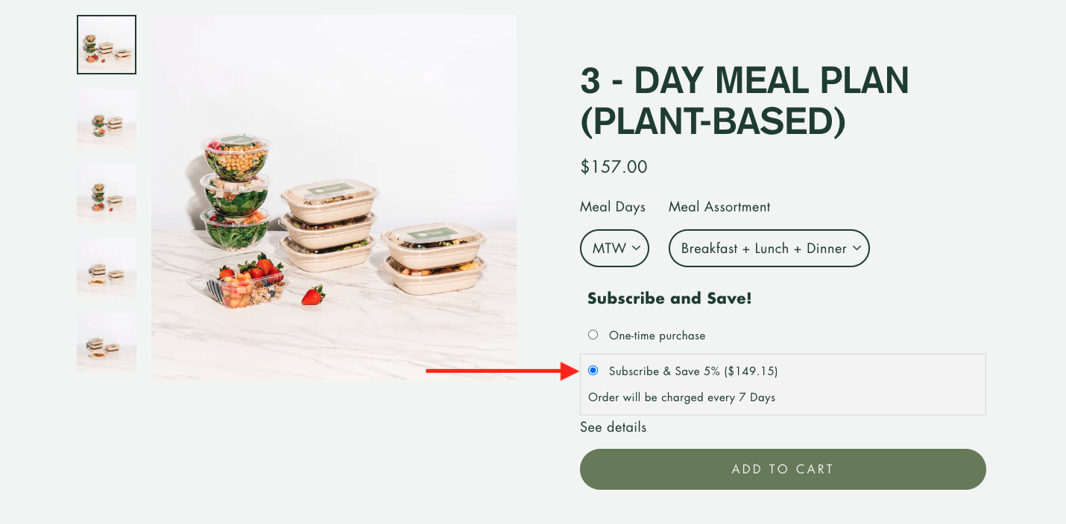Image resolution: width=1066 pixels, height=524 pixels.
Task: Choose the Subscribe & Save 5% radio button
Action: click(x=593, y=371)
